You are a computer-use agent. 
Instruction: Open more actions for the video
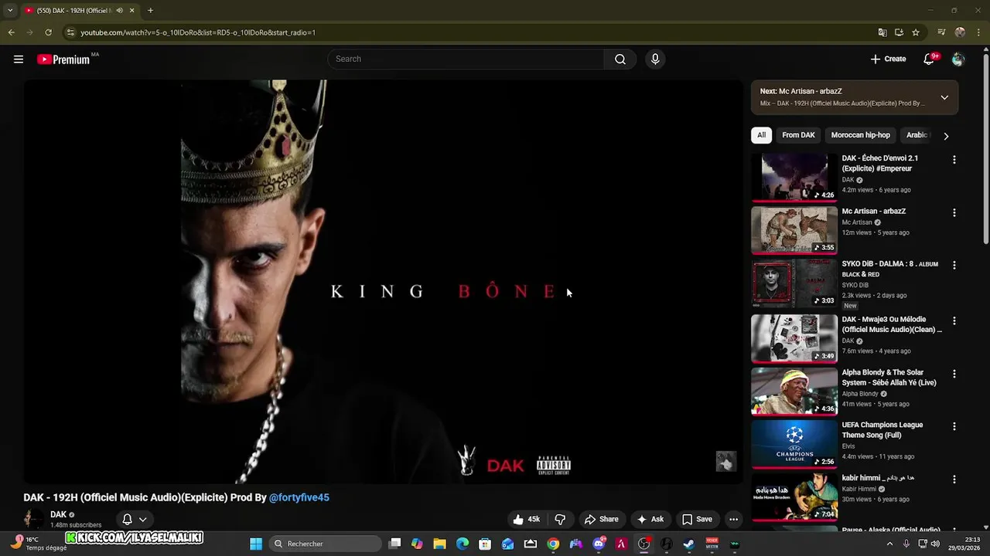point(733,519)
